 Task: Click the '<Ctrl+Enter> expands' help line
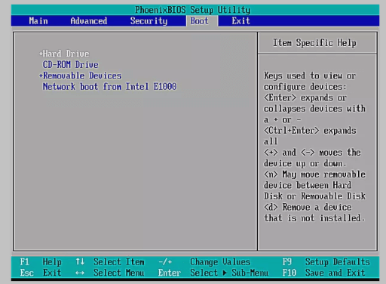click(310, 131)
